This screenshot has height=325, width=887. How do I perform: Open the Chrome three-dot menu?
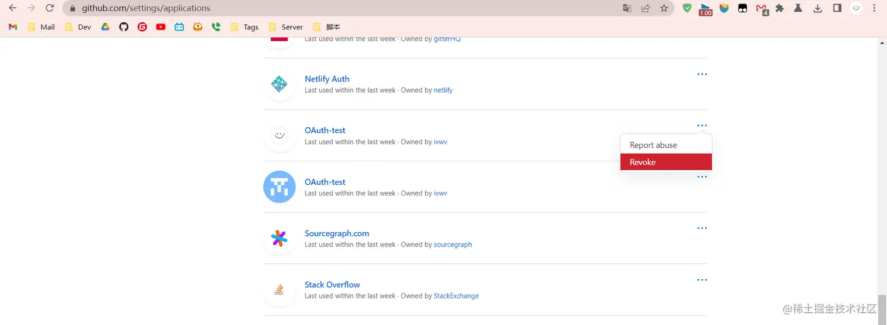[874, 8]
